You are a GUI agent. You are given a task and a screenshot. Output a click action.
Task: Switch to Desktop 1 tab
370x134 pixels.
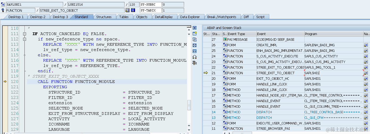tap(16, 17)
